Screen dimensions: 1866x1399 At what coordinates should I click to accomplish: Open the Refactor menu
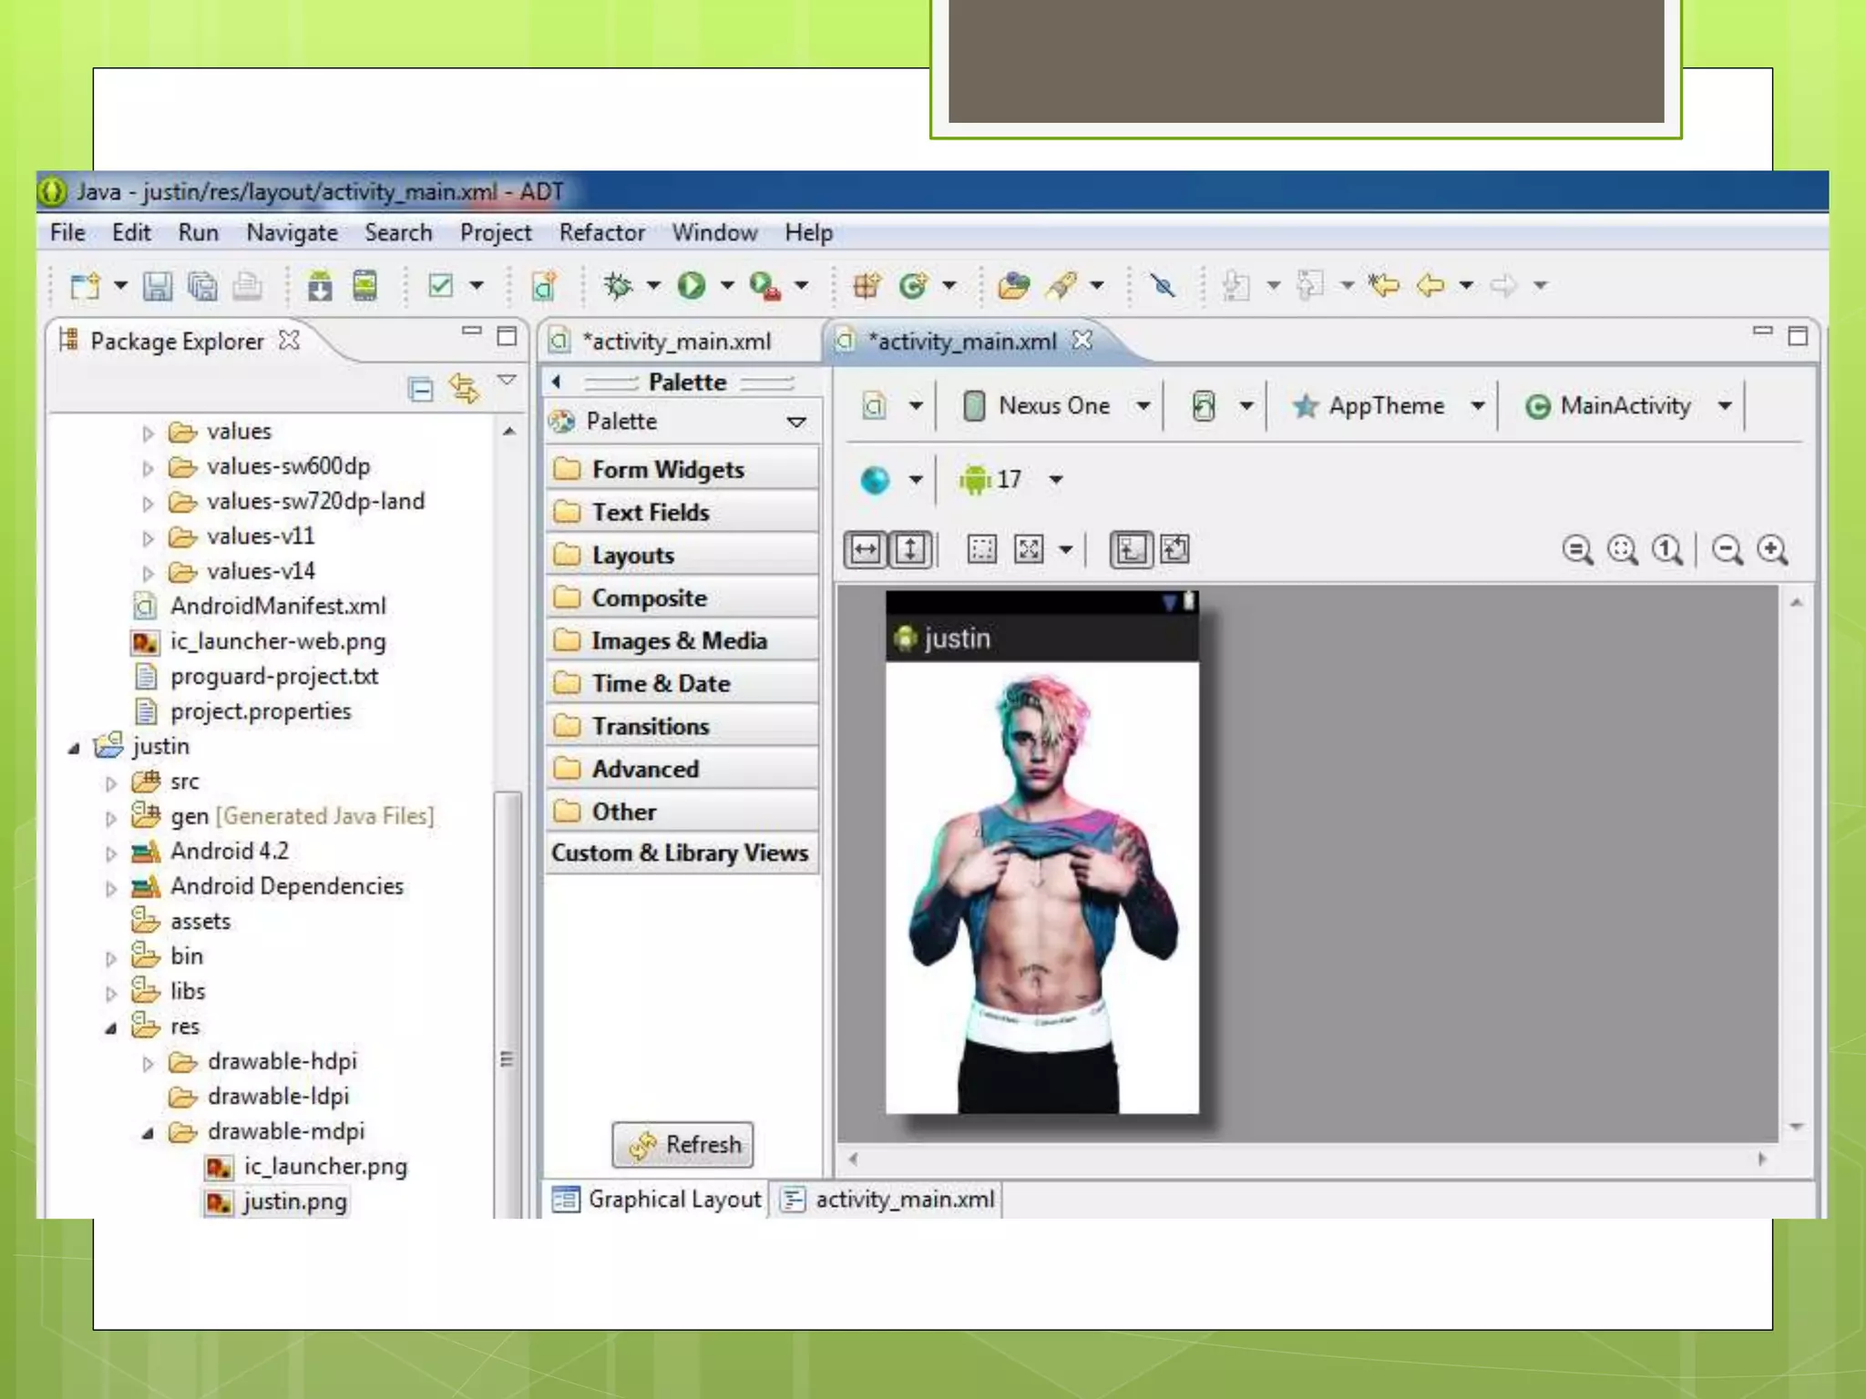602,233
